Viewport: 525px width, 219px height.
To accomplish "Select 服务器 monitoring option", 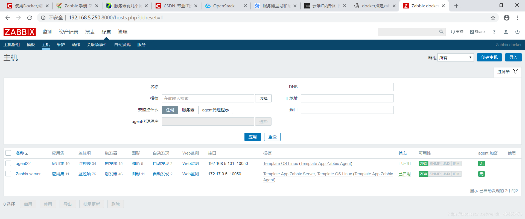I will pos(188,110).
